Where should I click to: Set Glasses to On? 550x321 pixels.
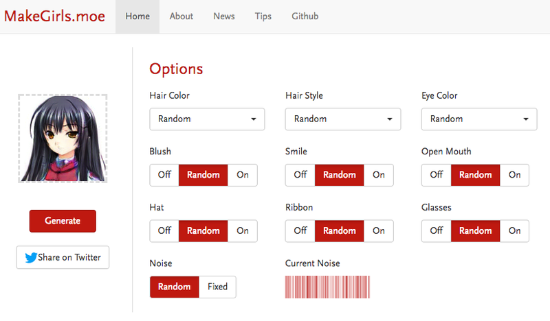pos(514,230)
